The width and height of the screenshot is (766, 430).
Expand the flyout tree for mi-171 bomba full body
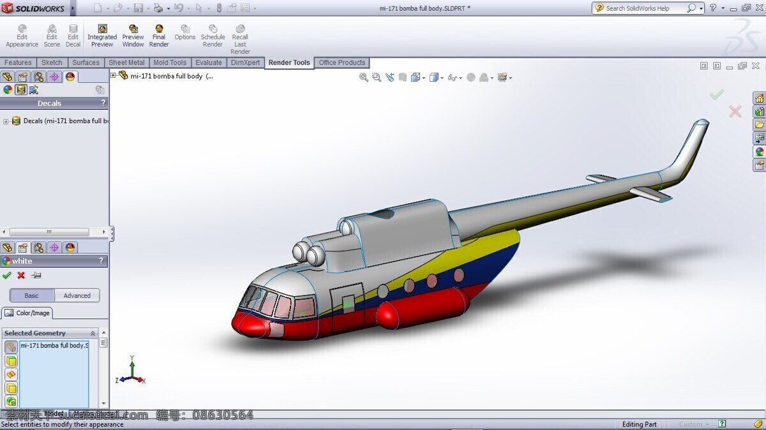tap(114, 75)
